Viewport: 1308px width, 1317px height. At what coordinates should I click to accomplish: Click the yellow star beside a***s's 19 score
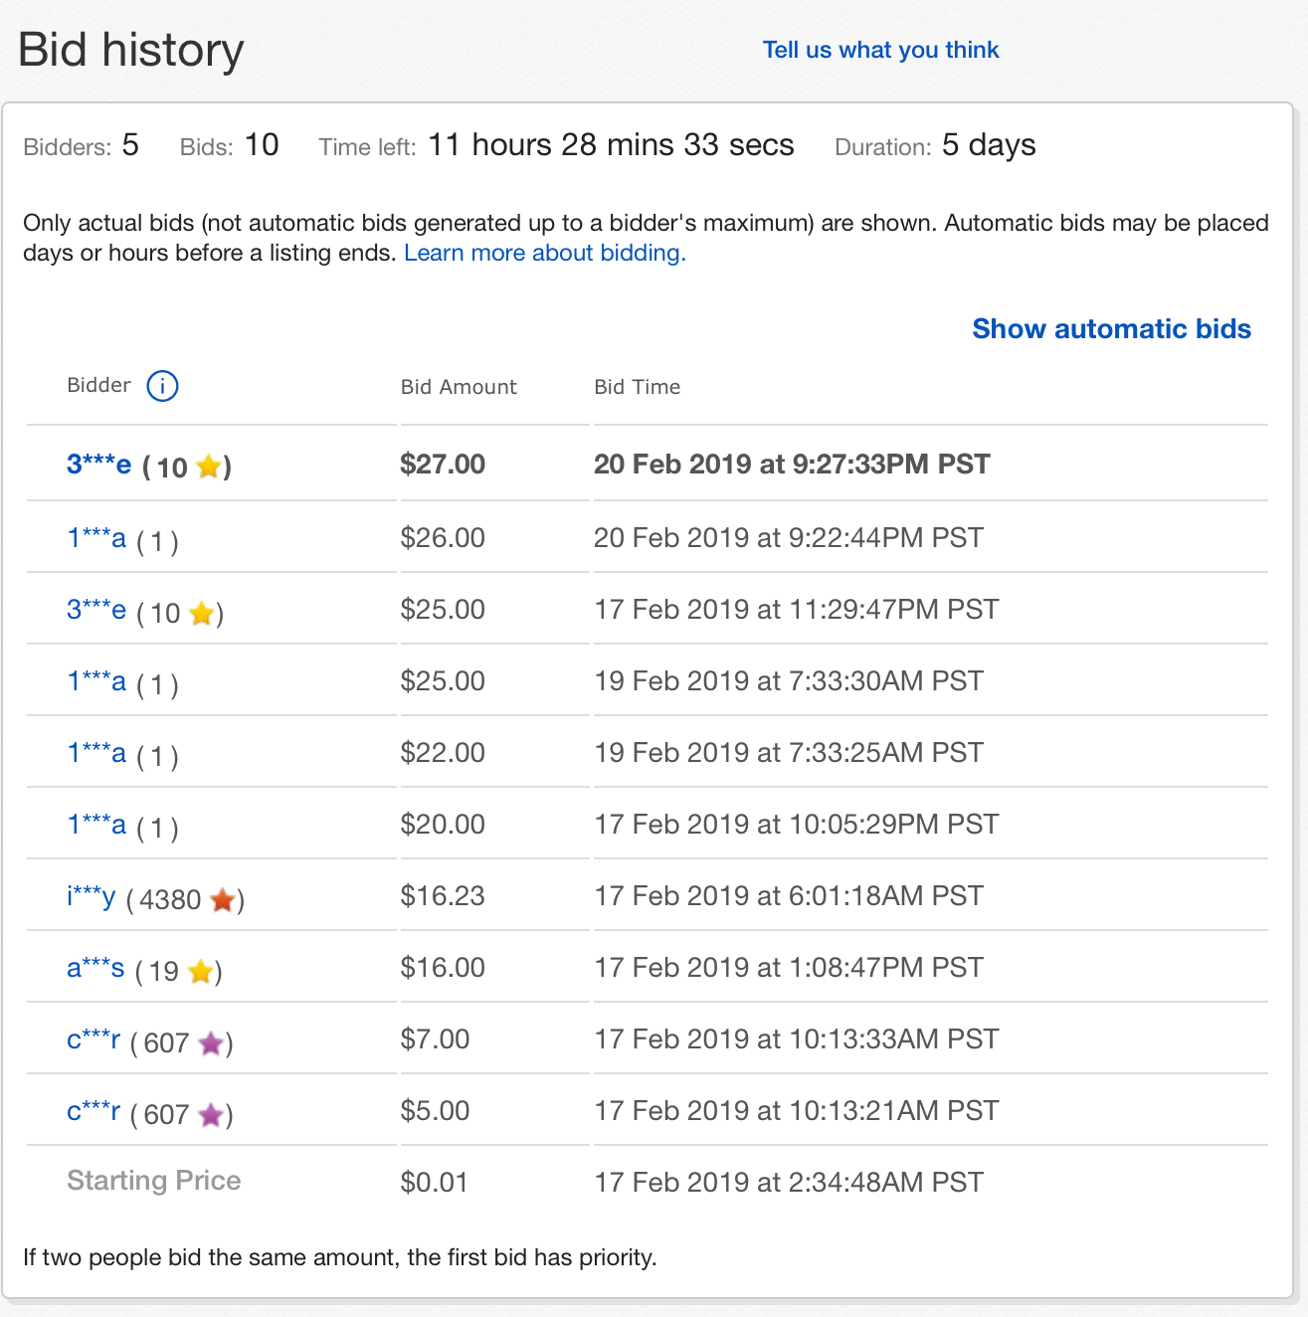[x=201, y=971]
